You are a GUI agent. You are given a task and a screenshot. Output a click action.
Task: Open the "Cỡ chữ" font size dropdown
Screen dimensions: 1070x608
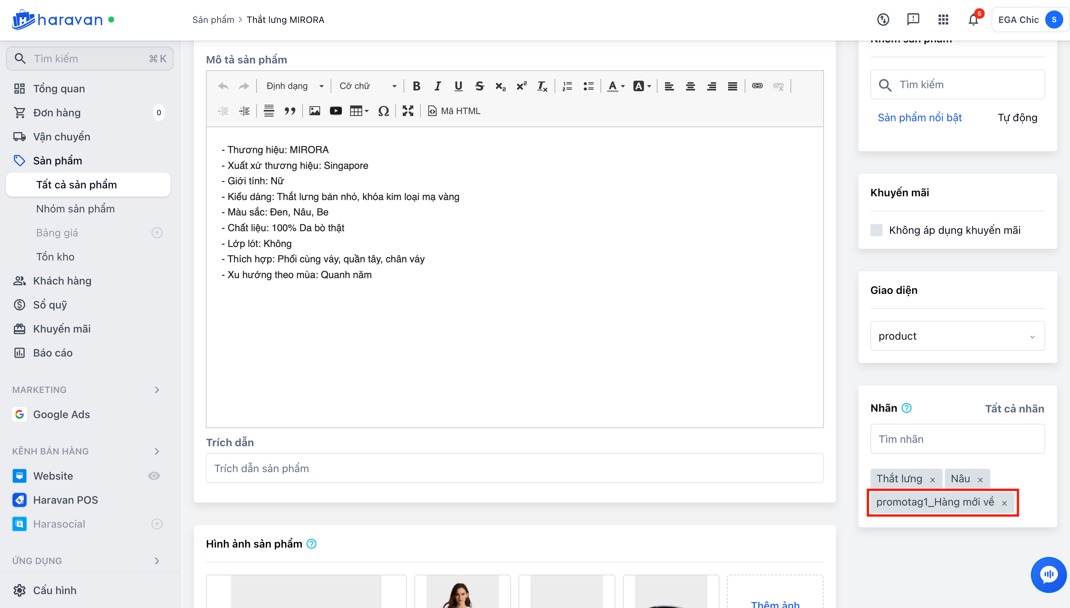(x=367, y=86)
